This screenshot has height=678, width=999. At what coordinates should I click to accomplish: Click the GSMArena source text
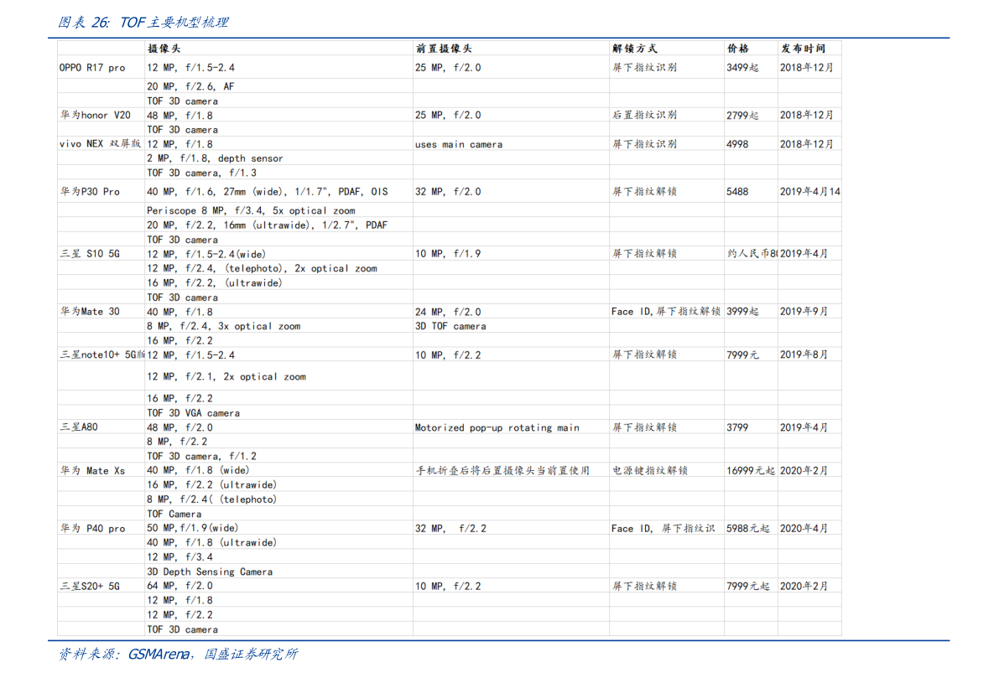159,654
